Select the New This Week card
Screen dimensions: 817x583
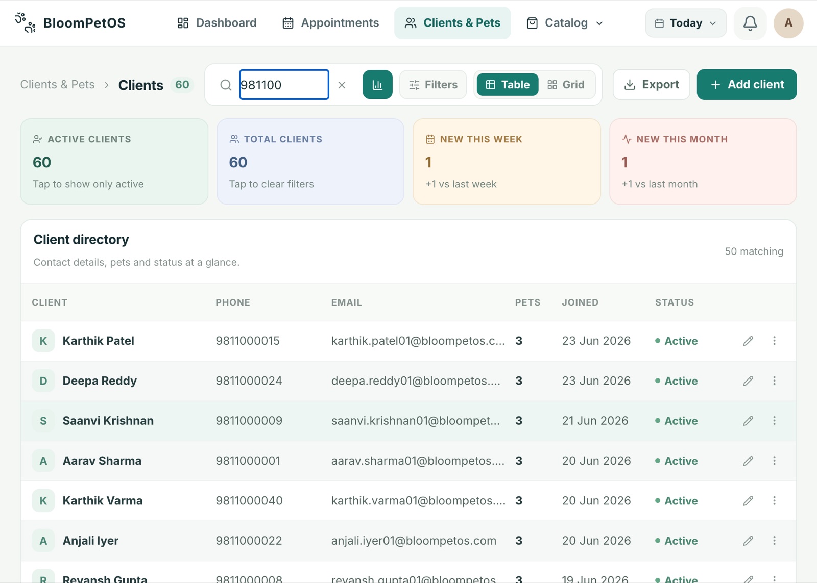(507, 162)
